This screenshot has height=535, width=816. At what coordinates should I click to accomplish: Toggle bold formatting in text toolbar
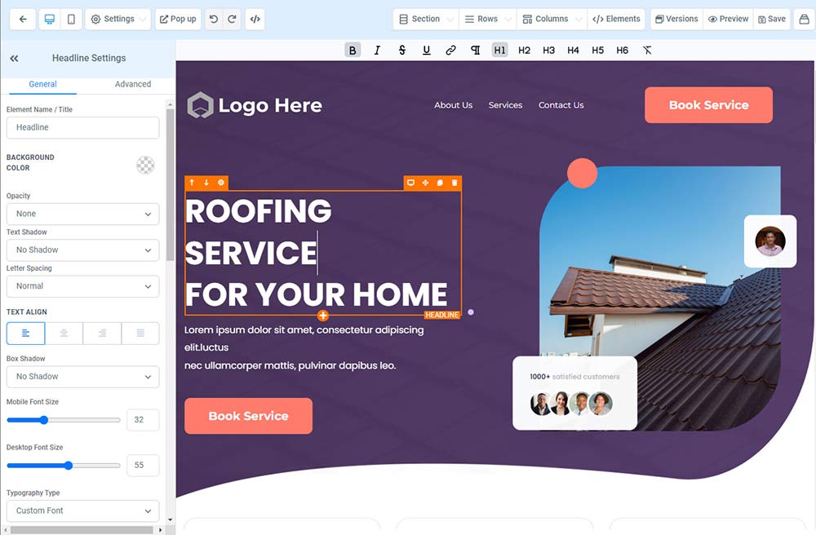[353, 50]
